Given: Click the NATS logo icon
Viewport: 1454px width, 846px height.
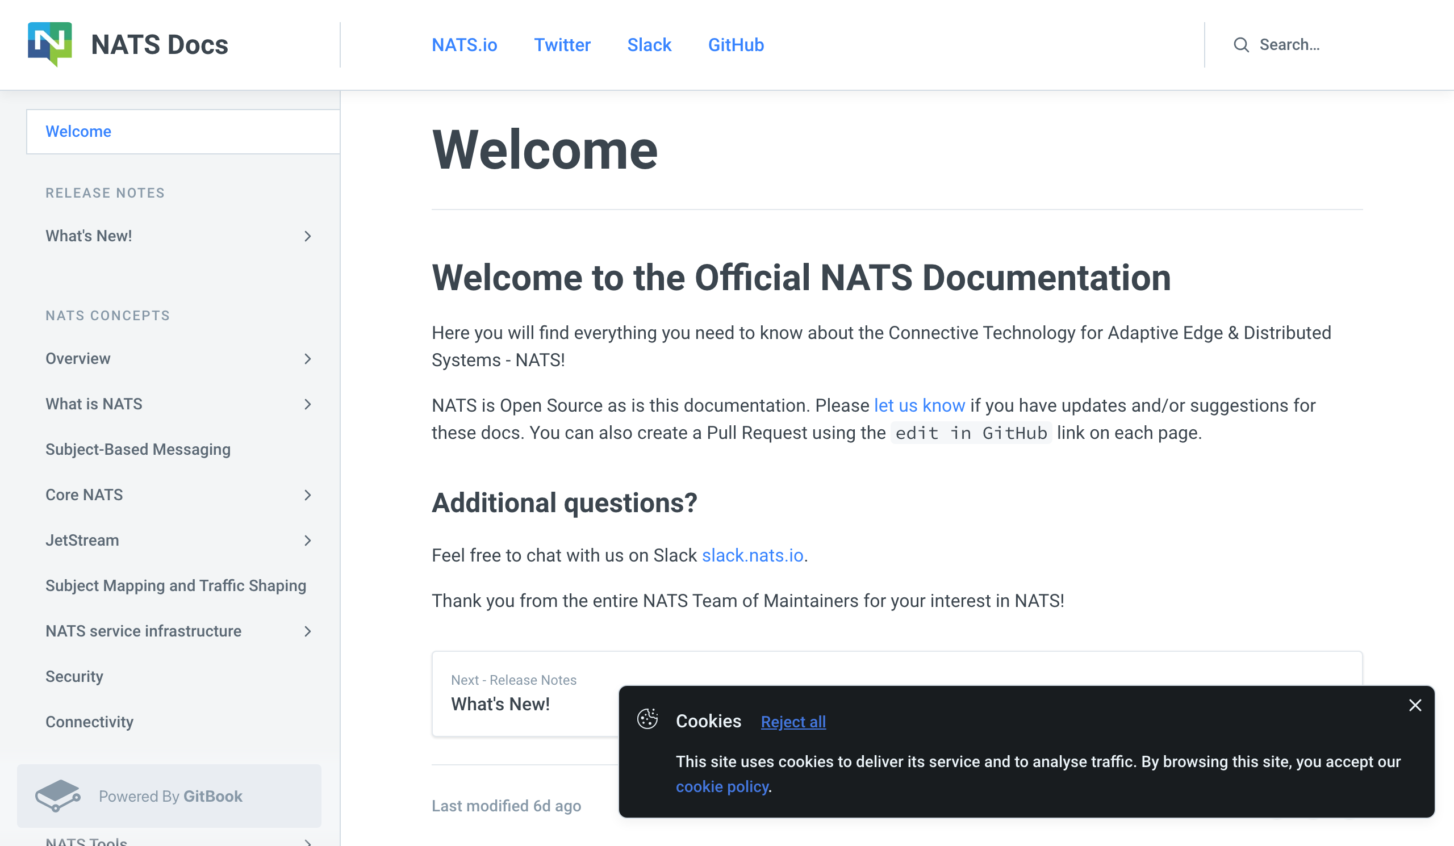Looking at the screenshot, I should click(x=49, y=44).
